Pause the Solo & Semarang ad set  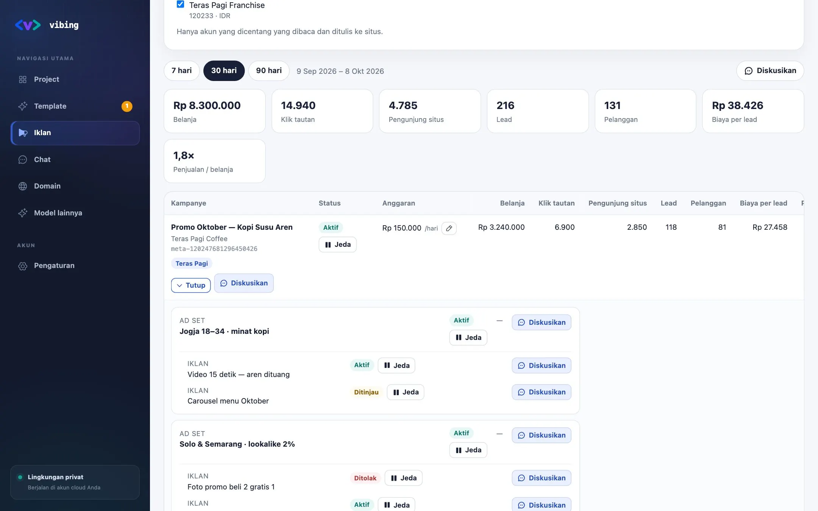tap(468, 450)
